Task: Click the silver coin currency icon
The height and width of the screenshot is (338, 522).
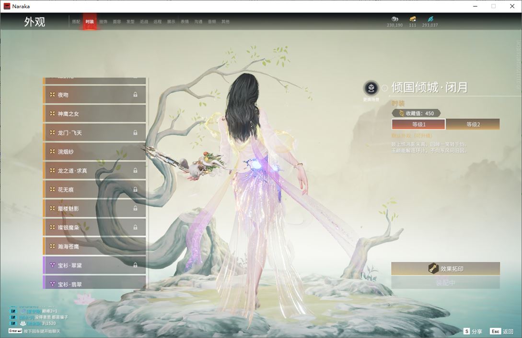Action: 395,19
